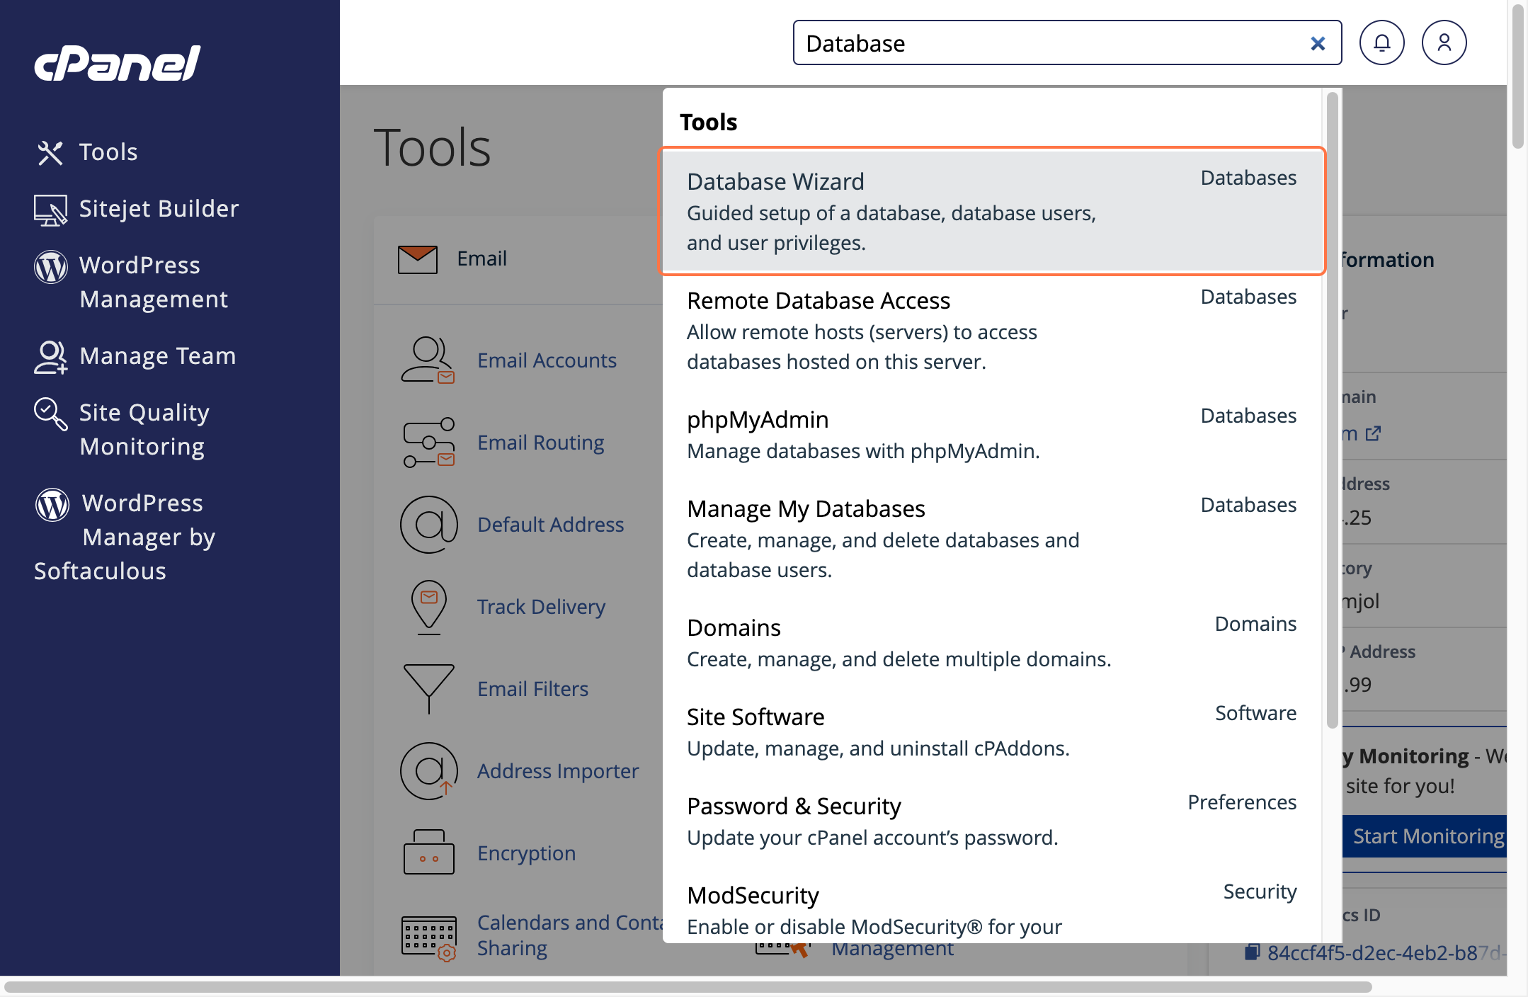This screenshot has width=1528, height=997.
Task: Click the Preferences category label
Action: coord(1242,802)
